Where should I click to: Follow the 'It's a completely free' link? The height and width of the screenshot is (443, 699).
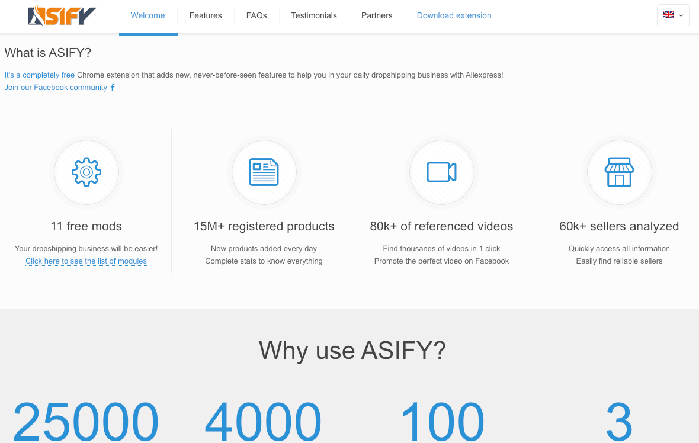click(40, 75)
